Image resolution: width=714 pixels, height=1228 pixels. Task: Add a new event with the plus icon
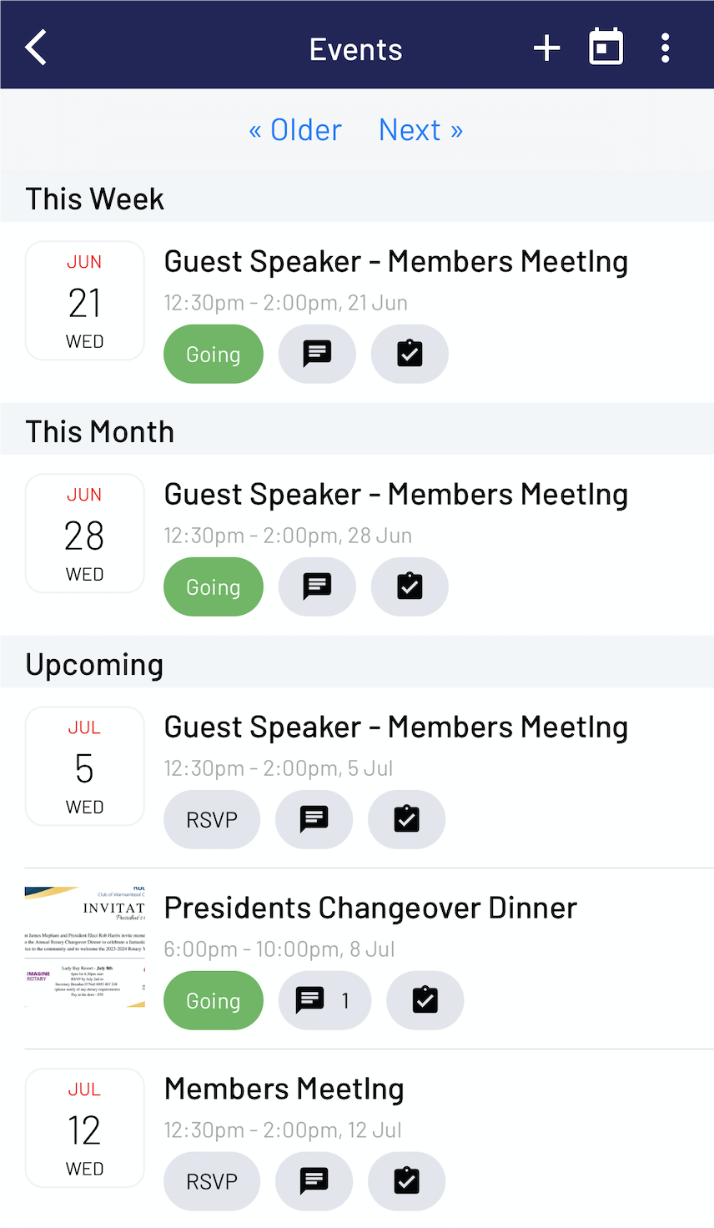tap(547, 48)
